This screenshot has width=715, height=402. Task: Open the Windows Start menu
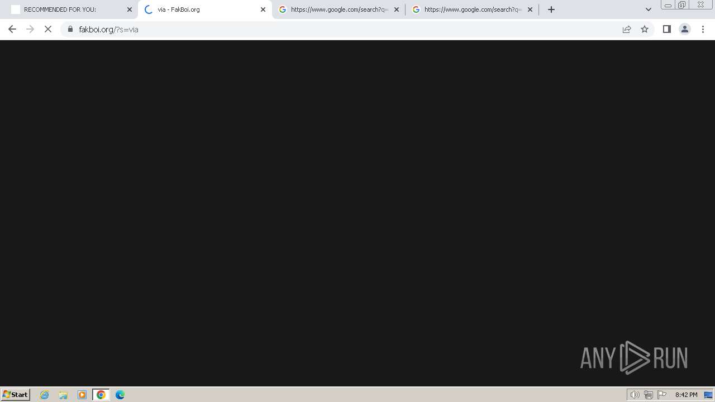tap(15, 394)
